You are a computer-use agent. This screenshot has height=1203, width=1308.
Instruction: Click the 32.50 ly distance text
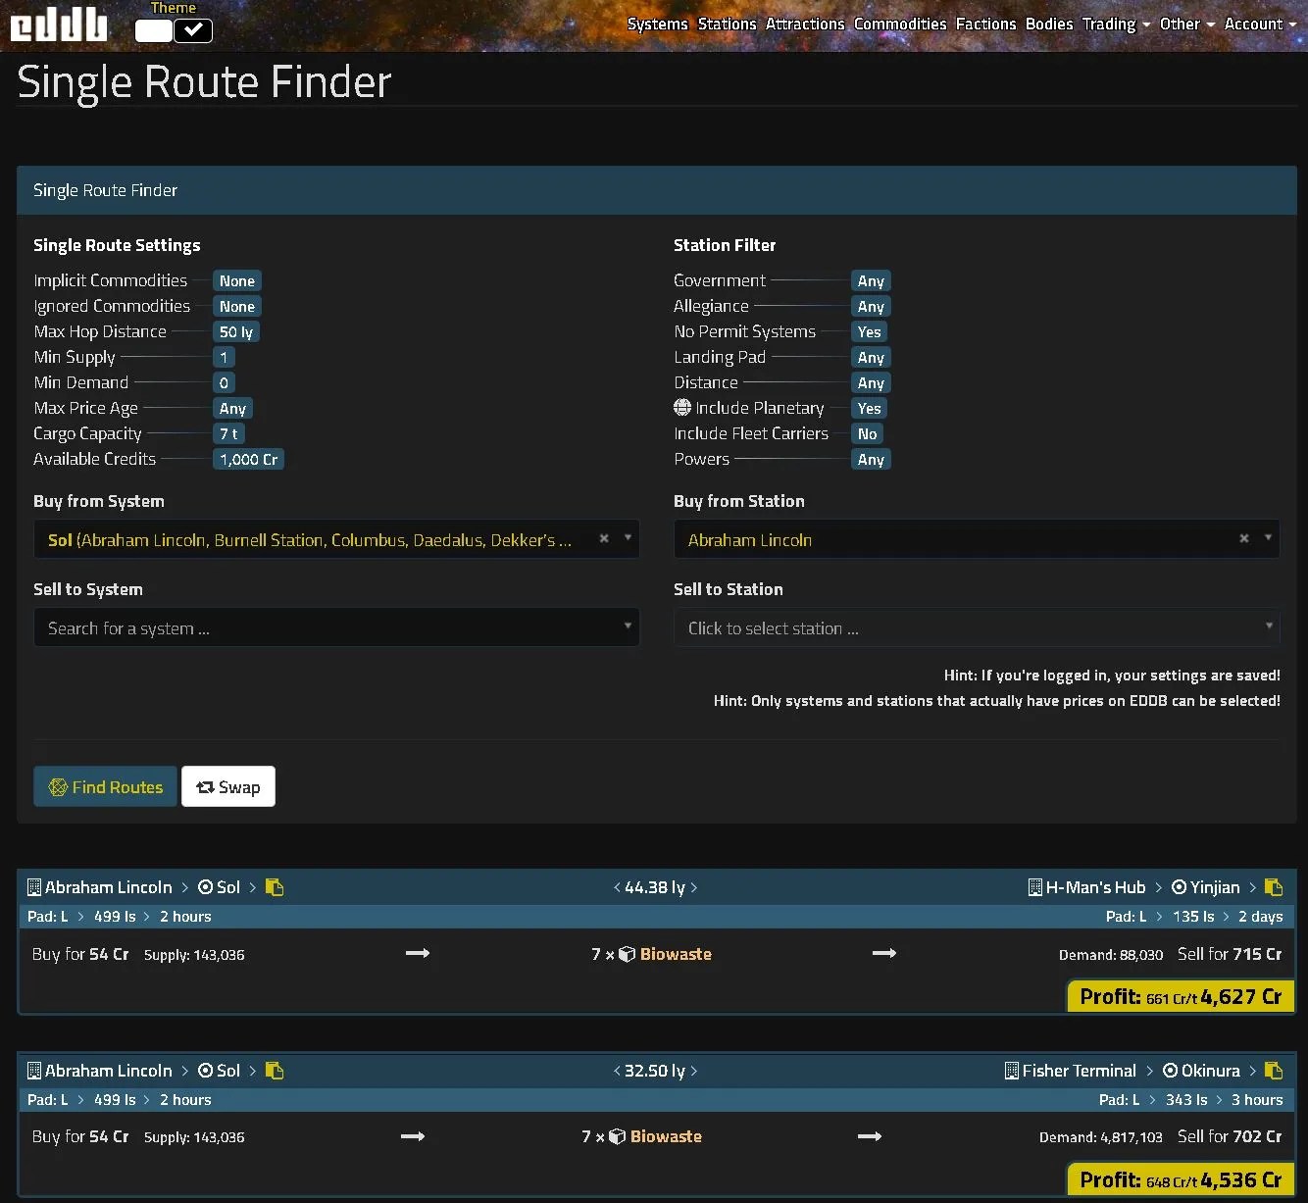[655, 1071]
